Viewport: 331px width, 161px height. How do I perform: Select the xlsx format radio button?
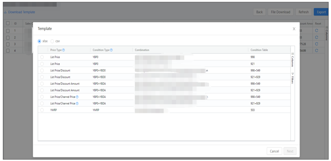[39, 41]
